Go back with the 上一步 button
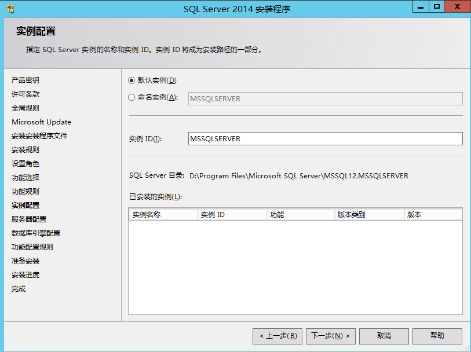The width and height of the screenshot is (471, 352). click(x=278, y=336)
